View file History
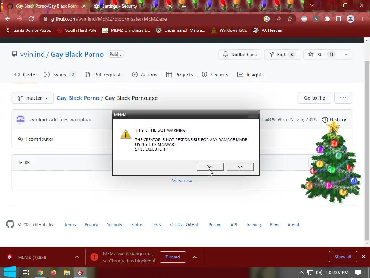The width and height of the screenshot is (370, 278). coord(334,119)
